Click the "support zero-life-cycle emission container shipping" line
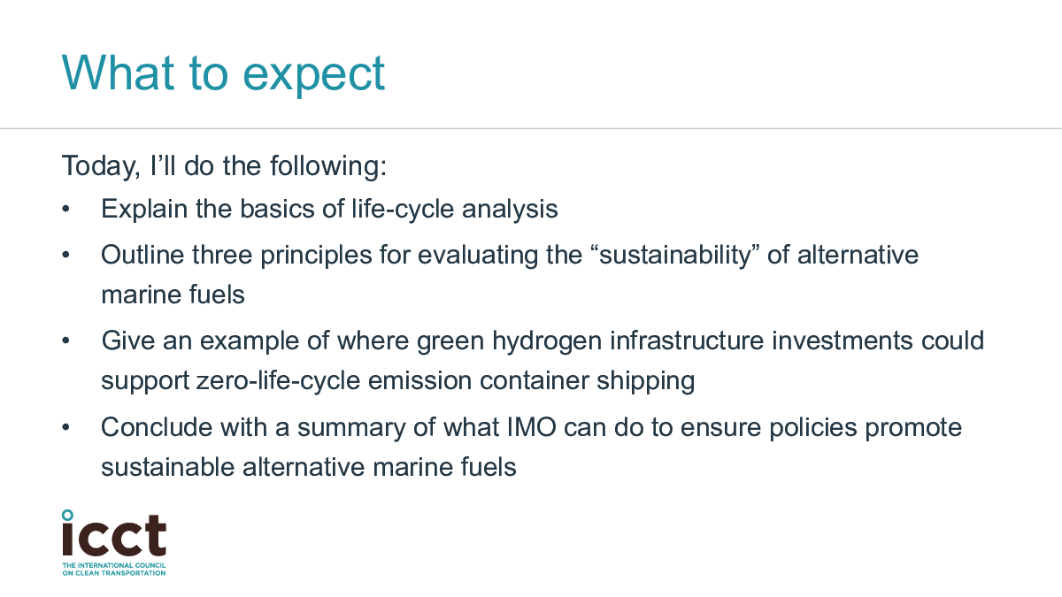 coord(397,380)
